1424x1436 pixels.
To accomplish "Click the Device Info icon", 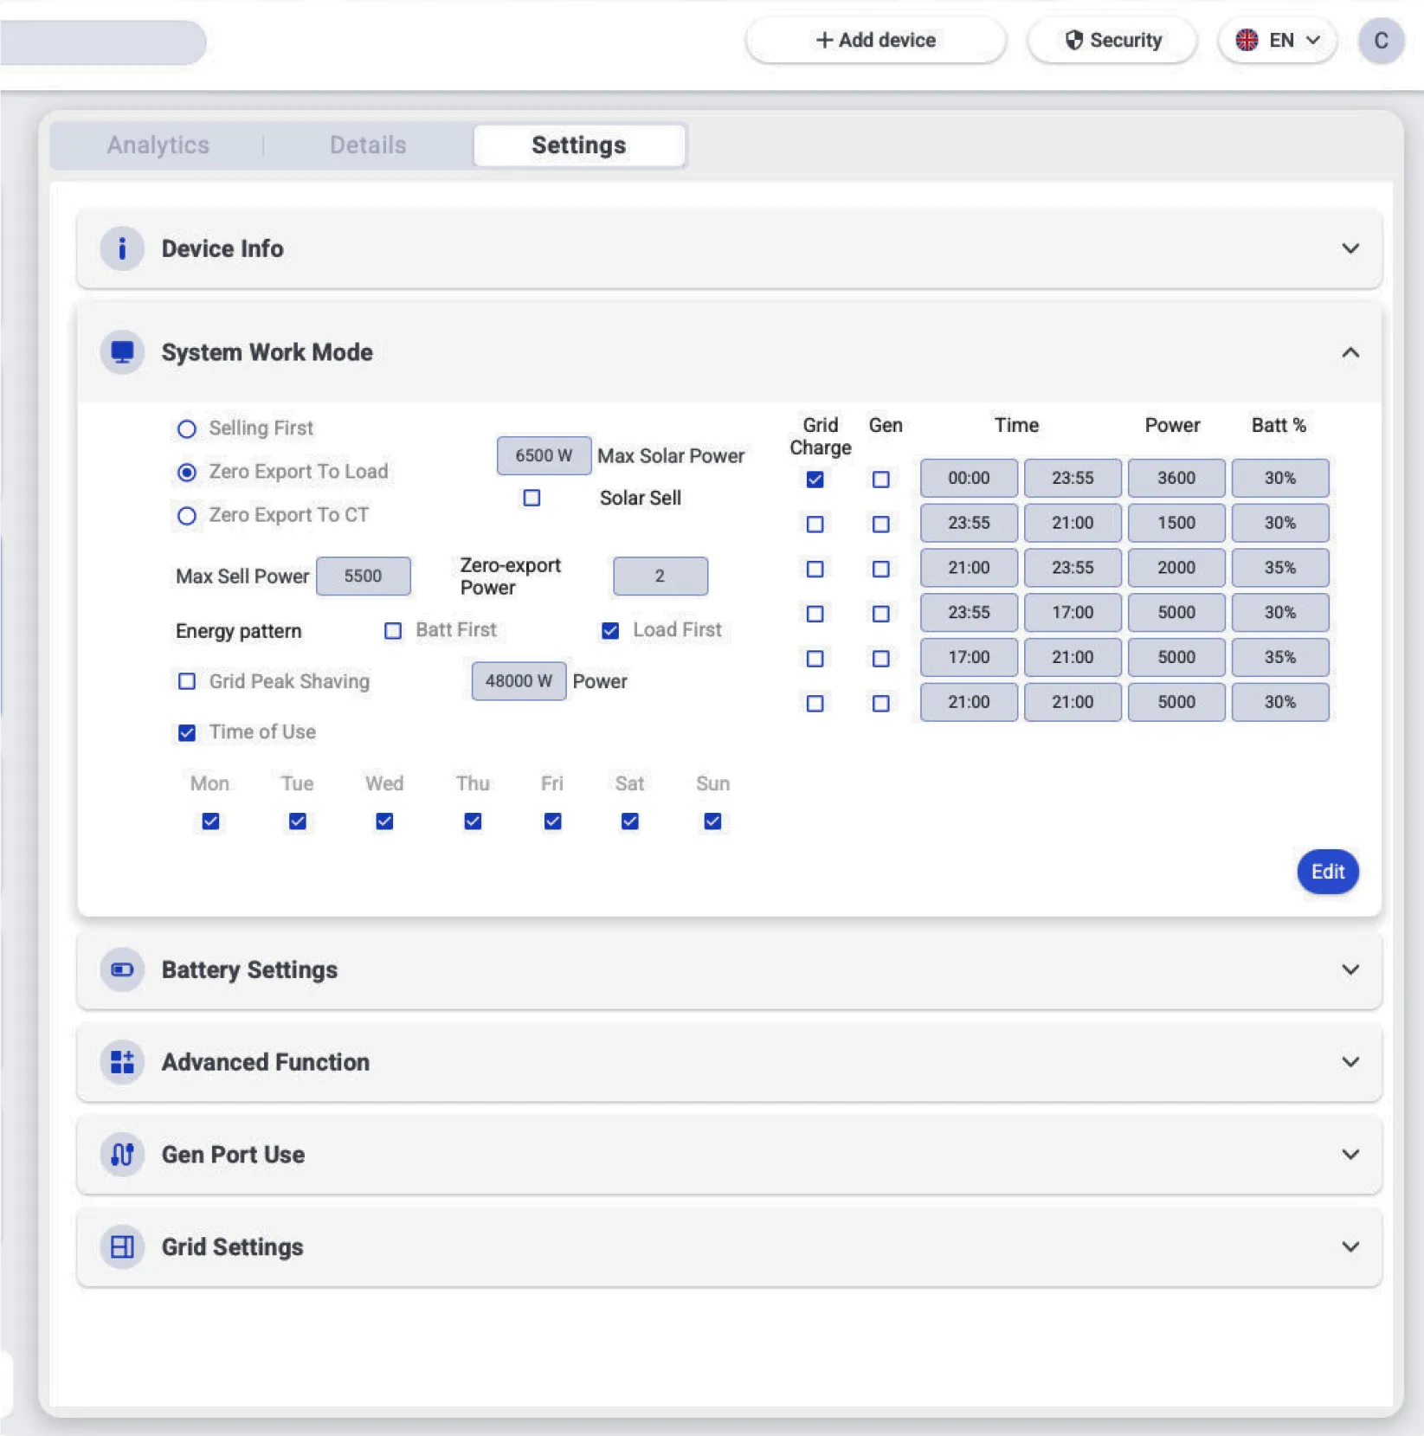I will 122,249.
